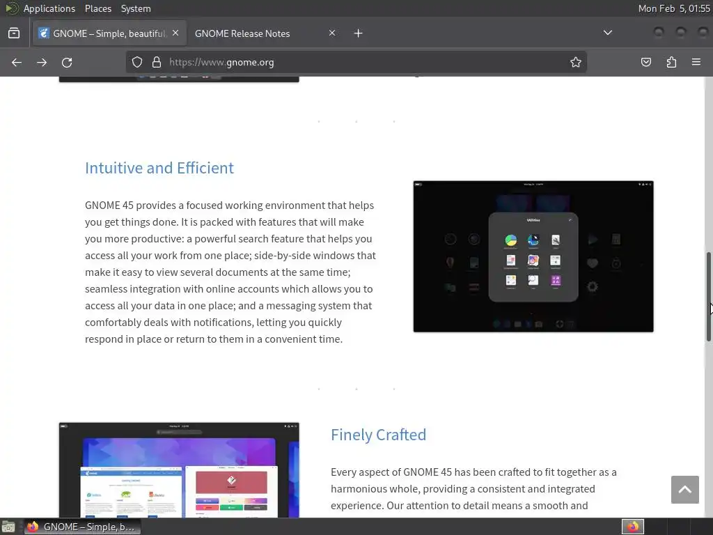Click the show desktop icon in taskbar
This screenshot has height=535, width=713.
pyautogui.click(x=8, y=527)
